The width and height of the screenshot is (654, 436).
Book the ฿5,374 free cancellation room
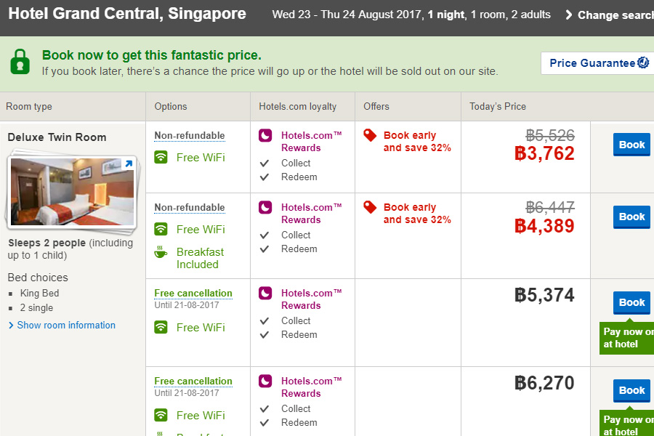coord(631,302)
